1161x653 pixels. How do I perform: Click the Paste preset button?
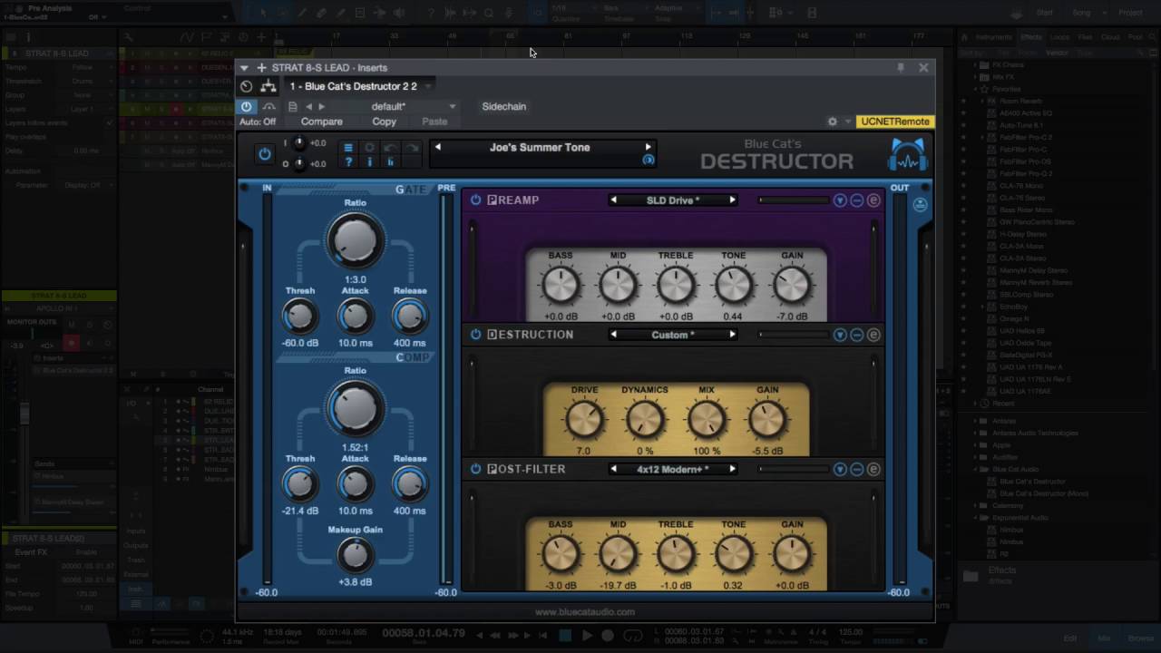tap(434, 122)
